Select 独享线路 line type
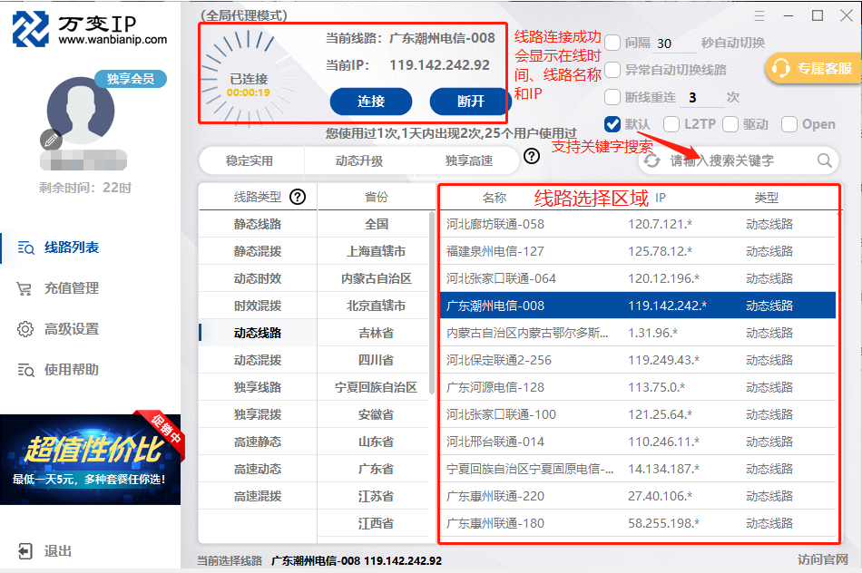Image resolution: width=862 pixels, height=573 pixels. click(x=258, y=387)
